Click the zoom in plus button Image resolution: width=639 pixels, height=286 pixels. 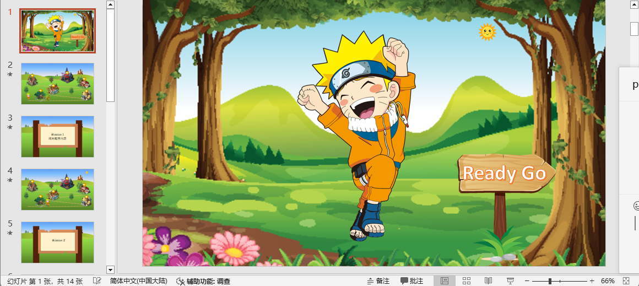[592, 281]
